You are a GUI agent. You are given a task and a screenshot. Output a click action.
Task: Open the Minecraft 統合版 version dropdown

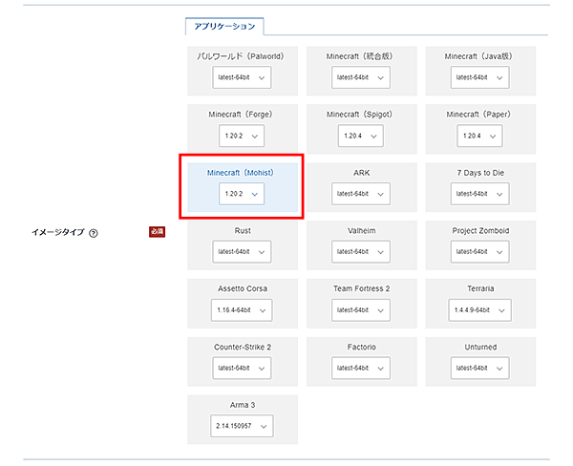pos(361,77)
